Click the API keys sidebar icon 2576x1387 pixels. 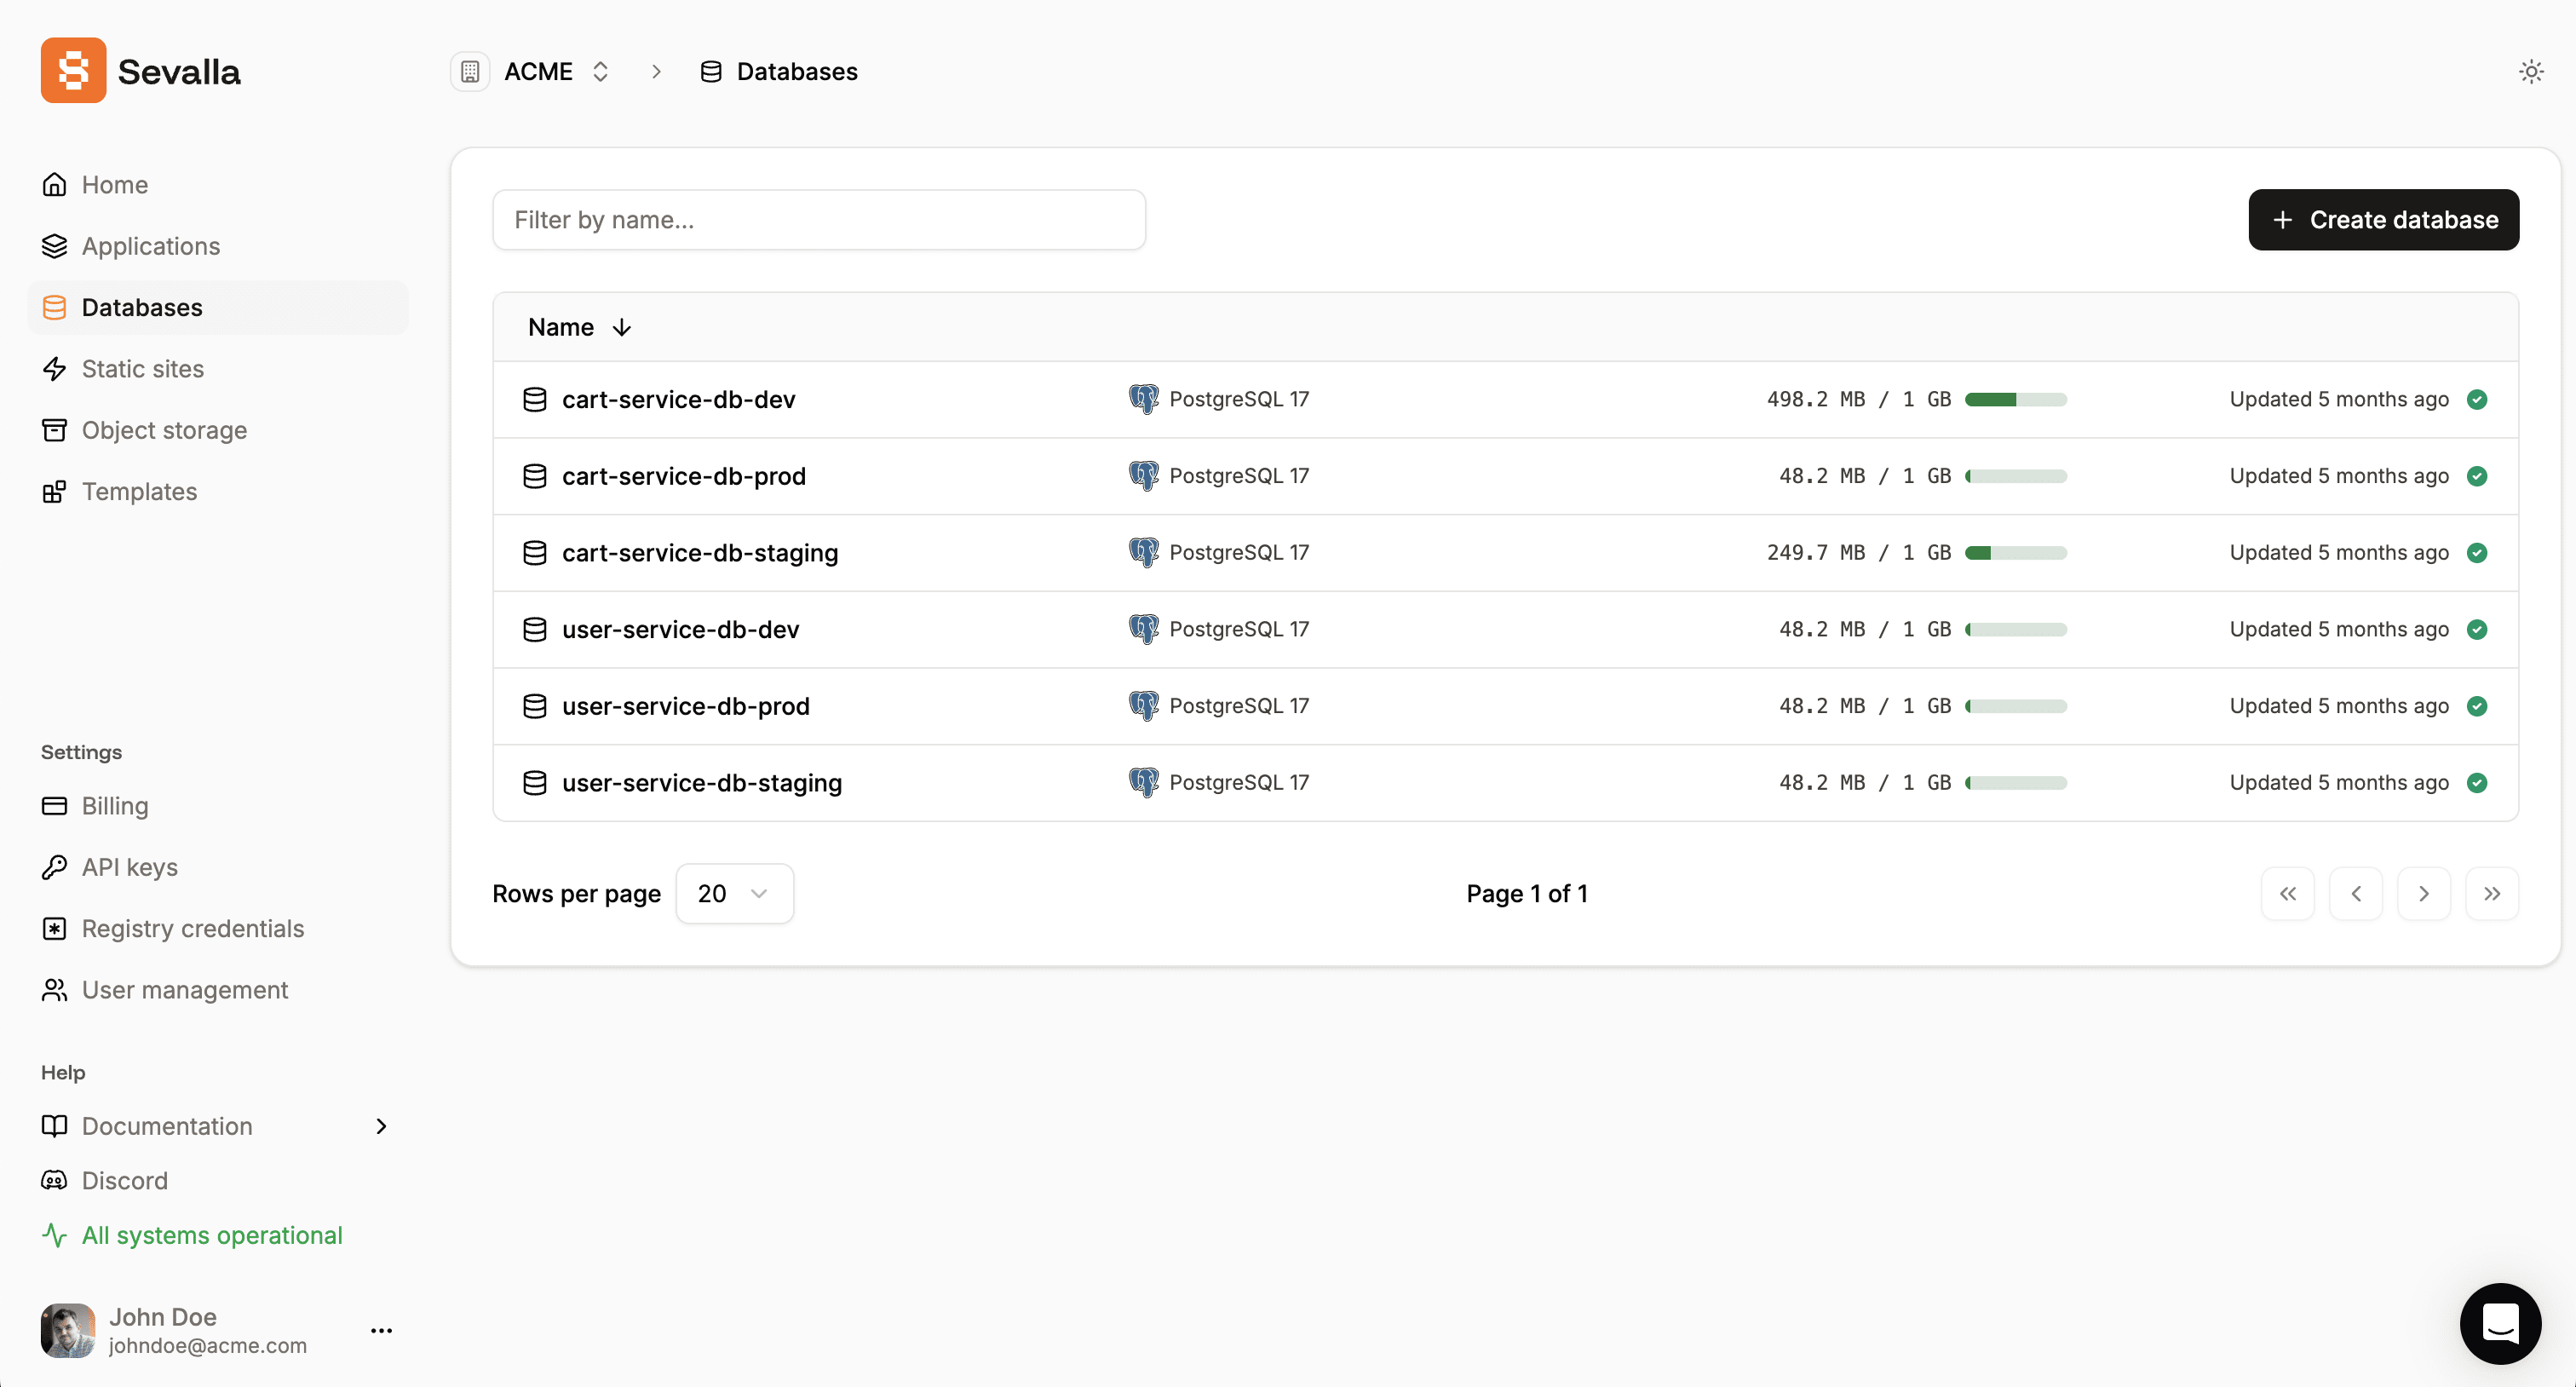(55, 867)
